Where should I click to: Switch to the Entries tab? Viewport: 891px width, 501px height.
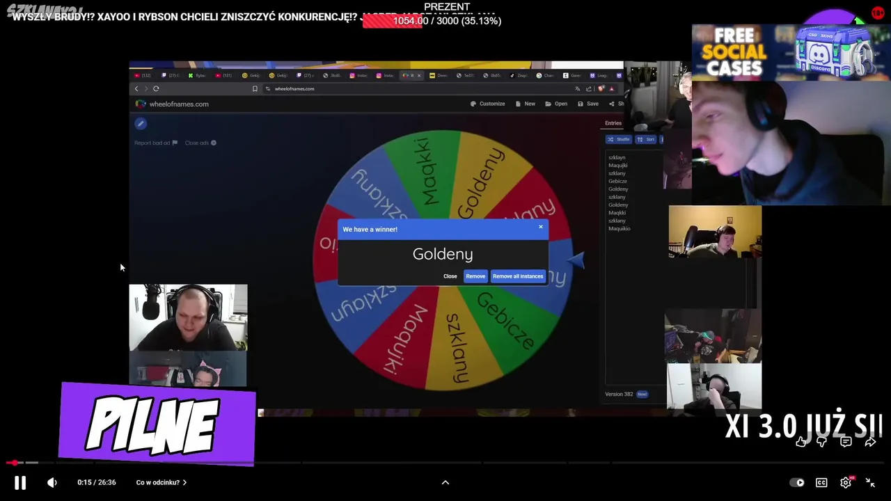tap(613, 123)
